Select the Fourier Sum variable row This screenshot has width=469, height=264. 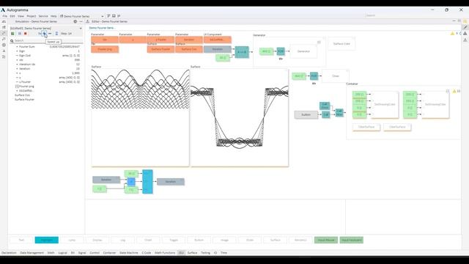(48, 47)
